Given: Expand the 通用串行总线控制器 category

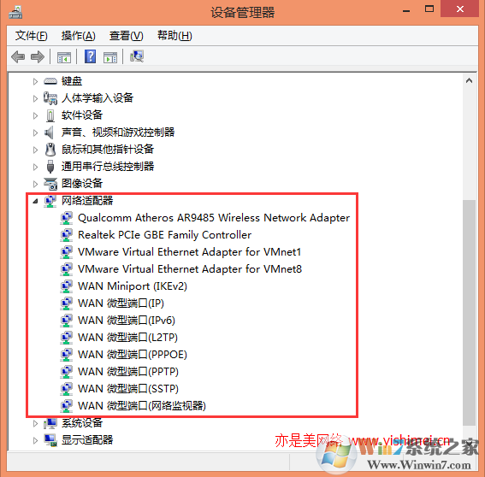Looking at the screenshot, I should pos(35,167).
